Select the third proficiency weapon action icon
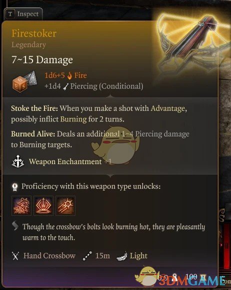The height and width of the screenshot is (290, 231). coord(65,206)
